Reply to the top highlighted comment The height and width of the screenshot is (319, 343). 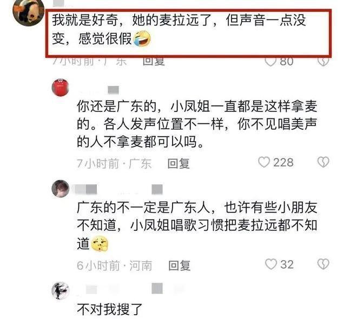click(x=154, y=62)
